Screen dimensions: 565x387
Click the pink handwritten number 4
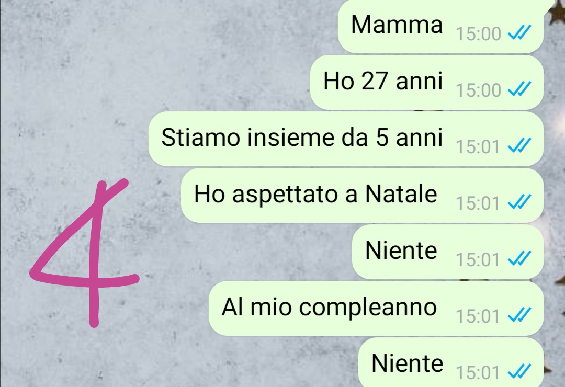point(85,253)
